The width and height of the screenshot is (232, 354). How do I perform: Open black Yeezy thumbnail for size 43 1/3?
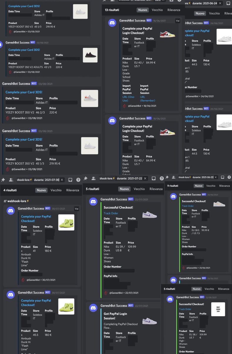[x=90, y=55]
